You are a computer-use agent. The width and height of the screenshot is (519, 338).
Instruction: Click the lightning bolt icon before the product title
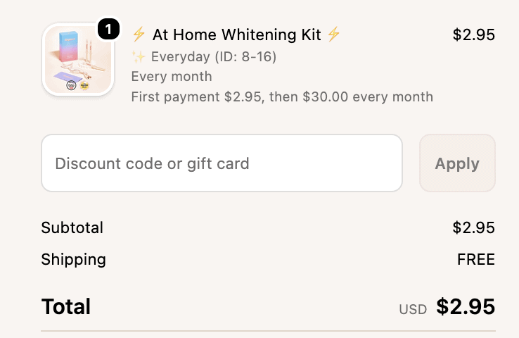click(139, 35)
